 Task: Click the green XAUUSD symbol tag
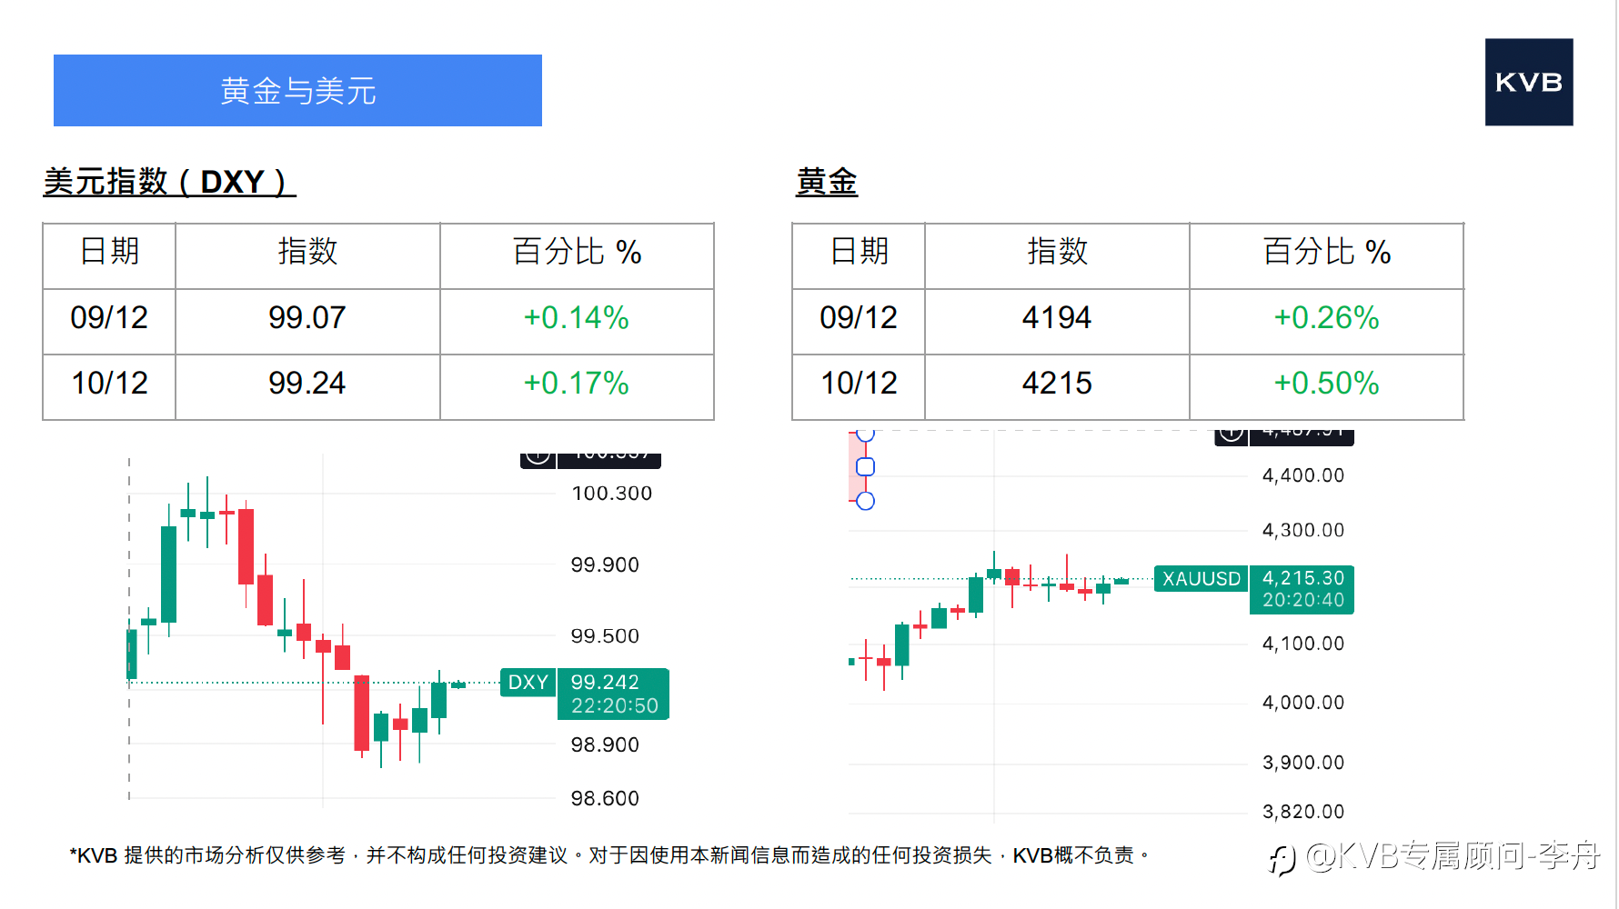point(1201,579)
